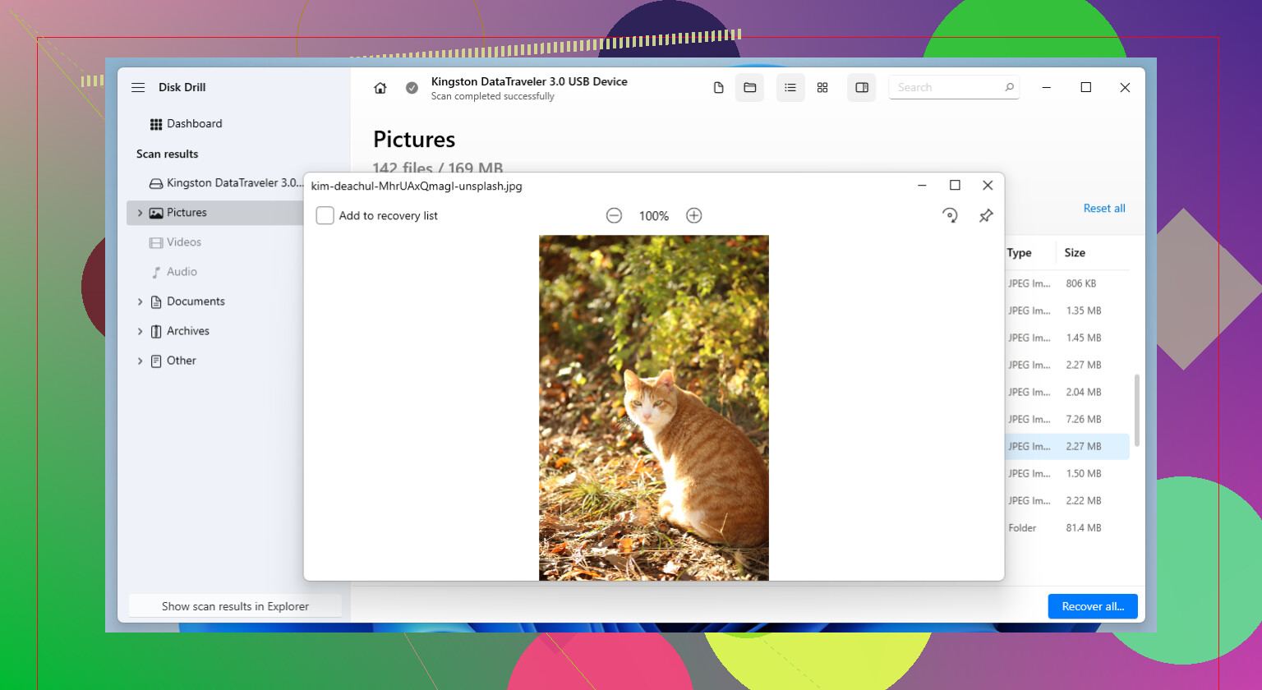Click the cat photo preview image
1262x690 pixels.
(x=654, y=407)
